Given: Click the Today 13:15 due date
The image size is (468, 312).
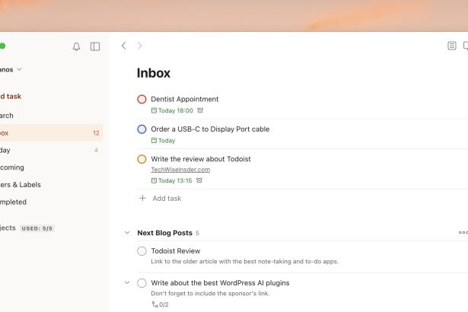Looking at the screenshot, I should pyautogui.click(x=175, y=180).
